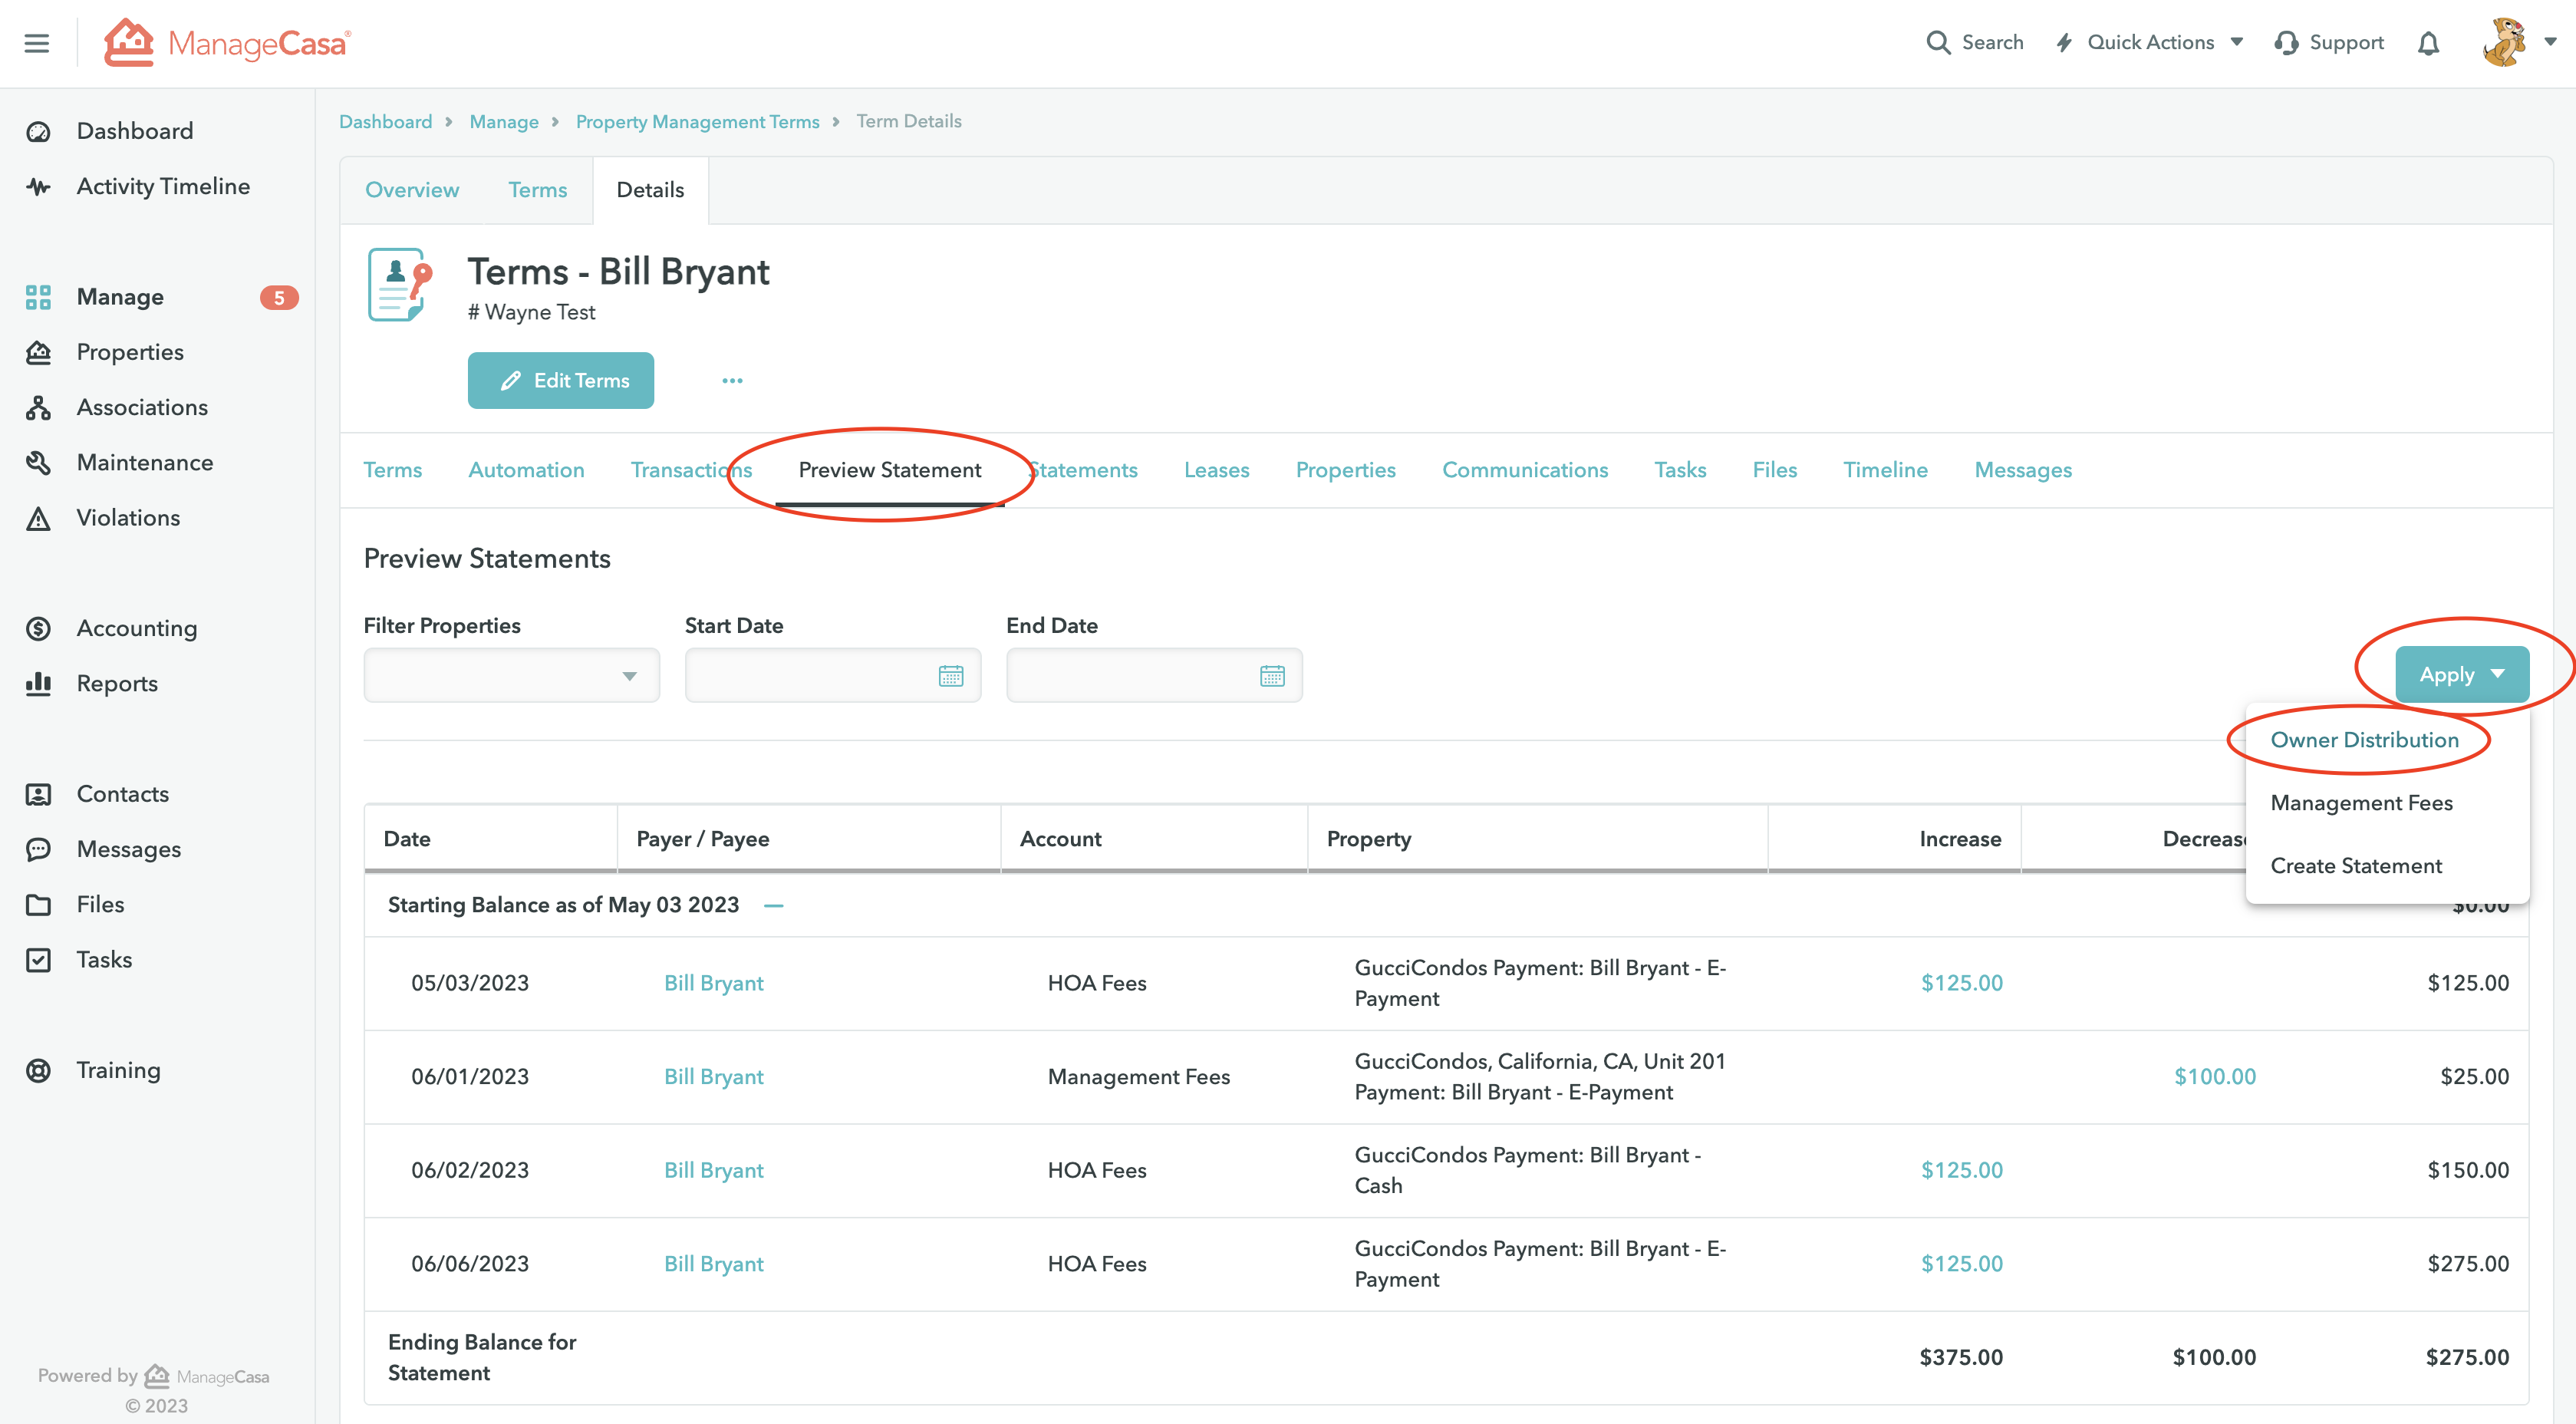Choose Create Statement menu option

pyautogui.click(x=2355, y=866)
